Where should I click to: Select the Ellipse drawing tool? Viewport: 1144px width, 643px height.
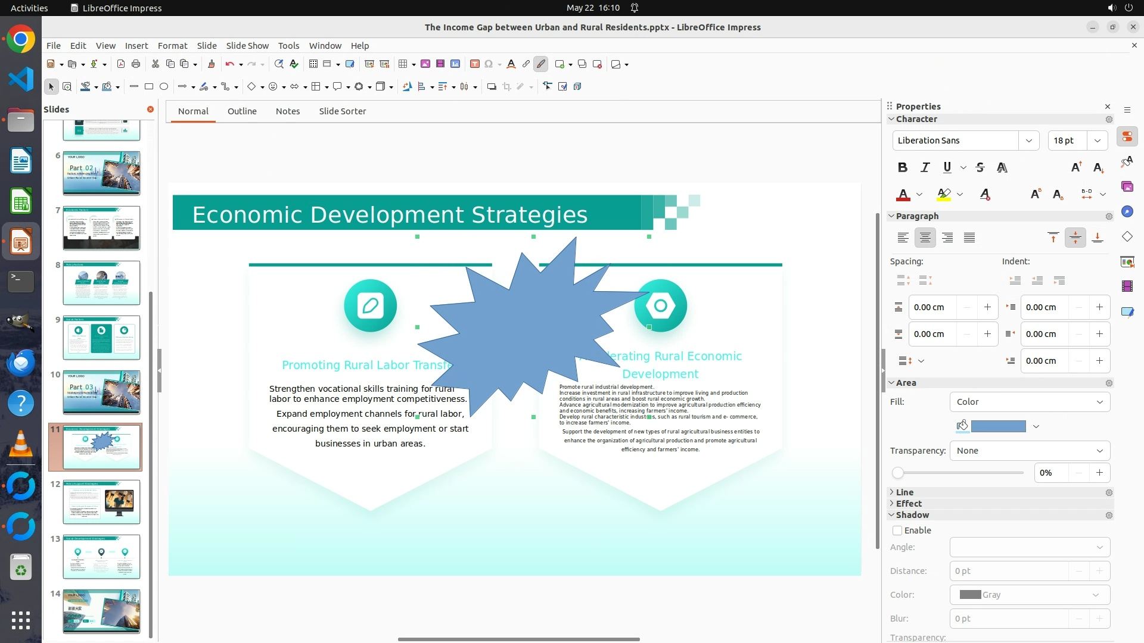[164, 86]
